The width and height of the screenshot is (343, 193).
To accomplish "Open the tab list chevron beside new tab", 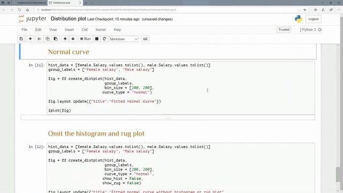I will point(92,3).
